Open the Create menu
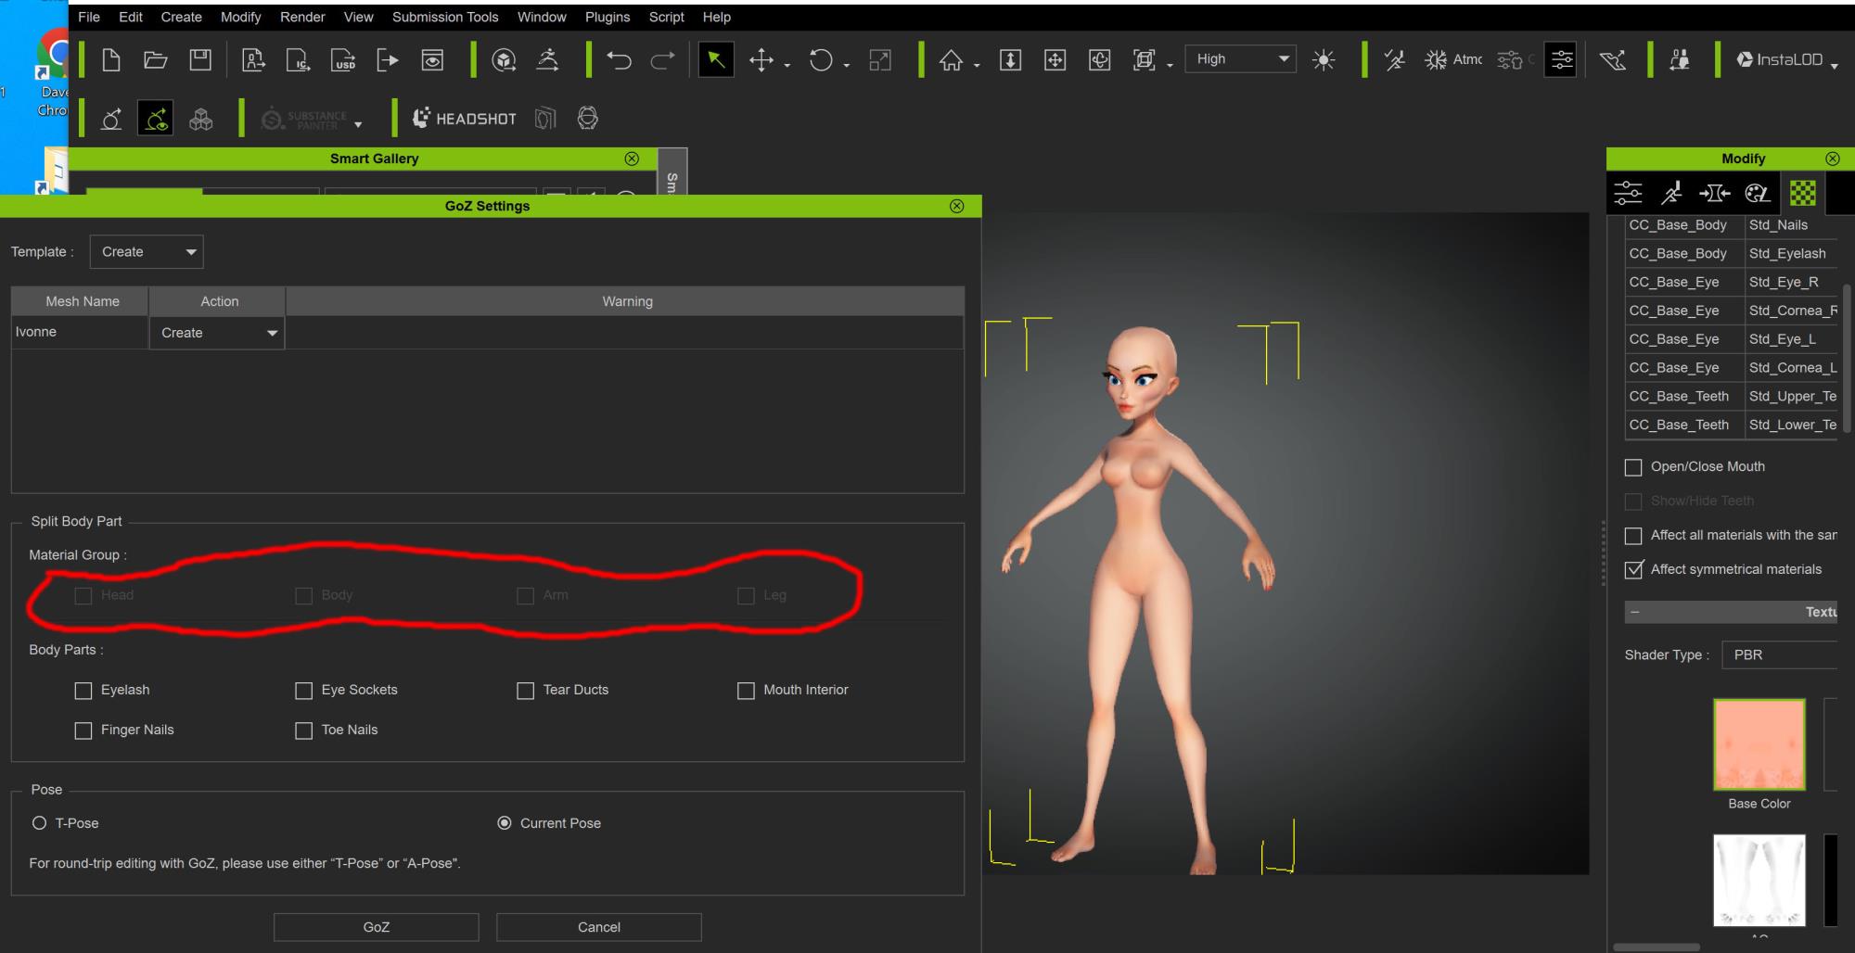This screenshot has height=953, width=1855. 181,17
